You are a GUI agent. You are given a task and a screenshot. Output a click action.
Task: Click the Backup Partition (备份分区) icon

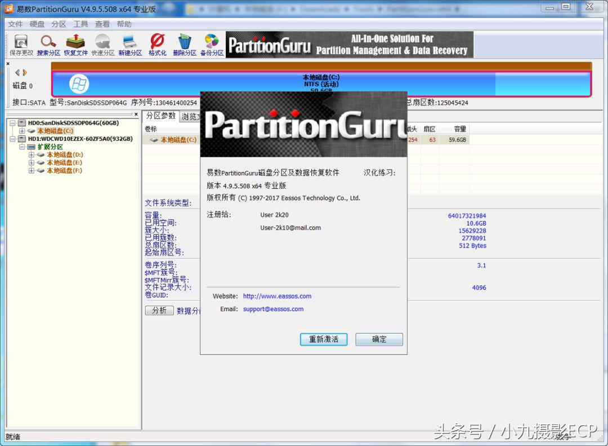212,45
